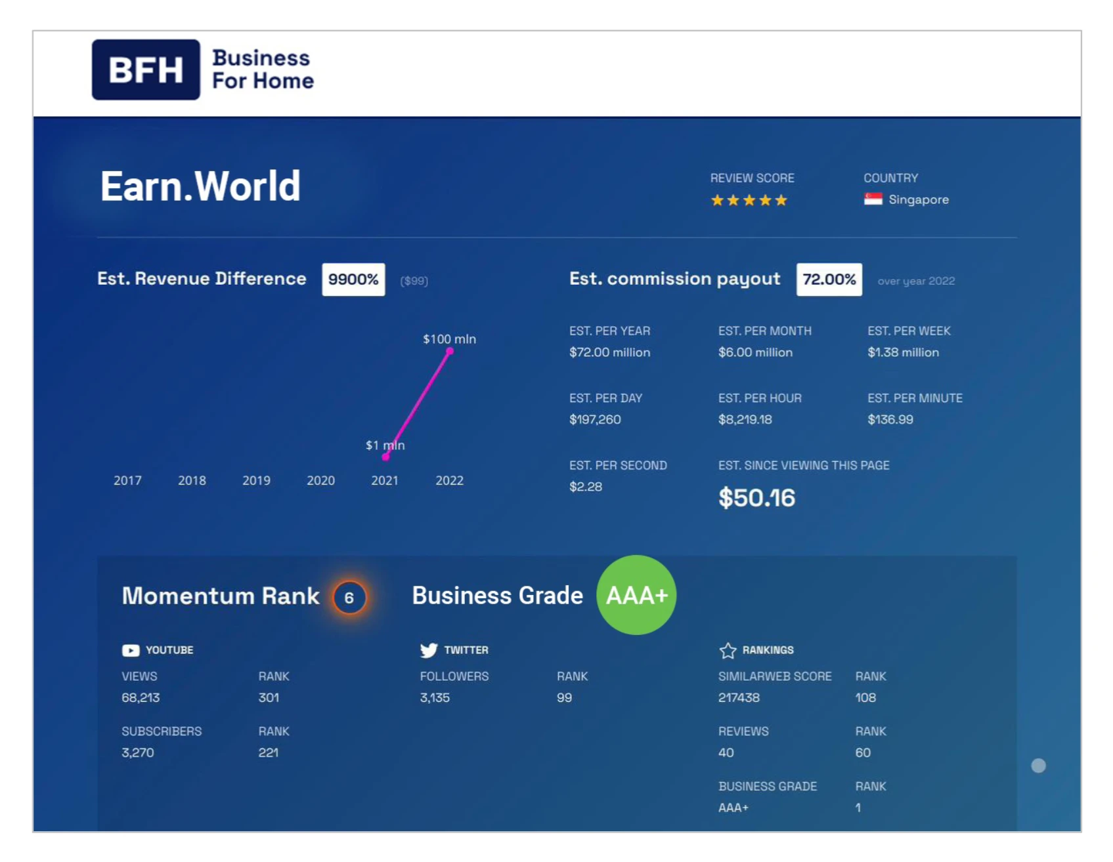The width and height of the screenshot is (1113, 862).
Task: Click the Rankings star outline icon
Action: [728, 650]
